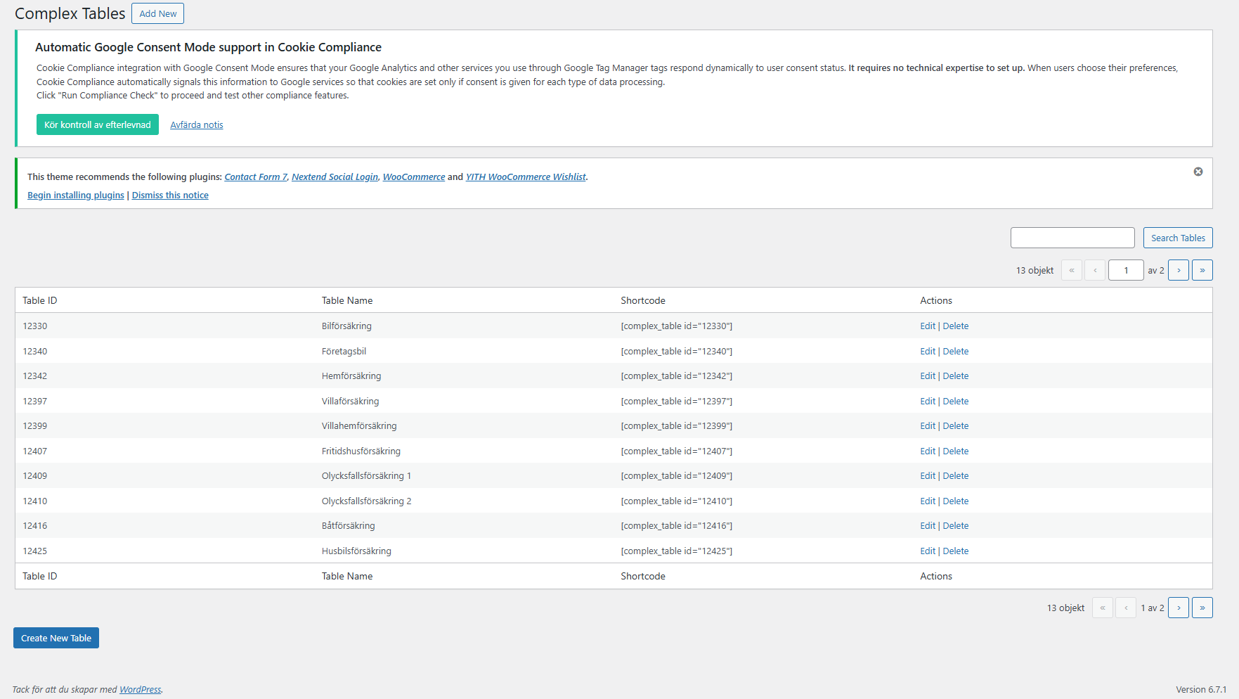The image size is (1239, 699).
Task: Click the current page number field
Action: pyautogui.click(x=1125, y=270)
